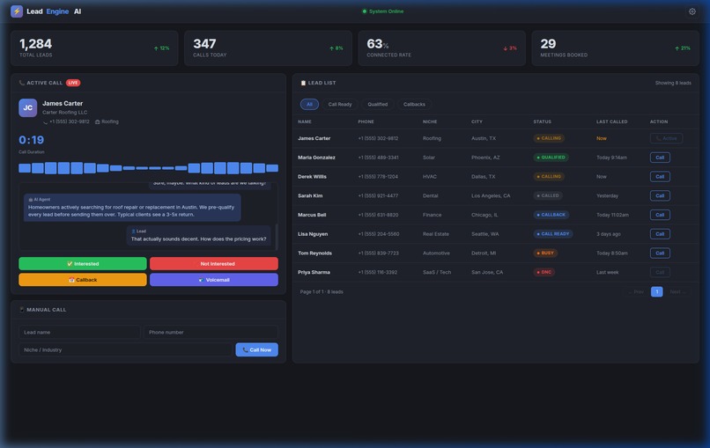710x448 pixels.
Task: Click the phone number +1 (555) 839-7723
Action: pos(378,253)
